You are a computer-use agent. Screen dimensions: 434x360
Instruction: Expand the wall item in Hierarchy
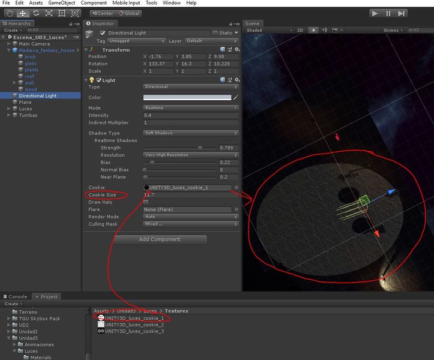click(14, 82)
